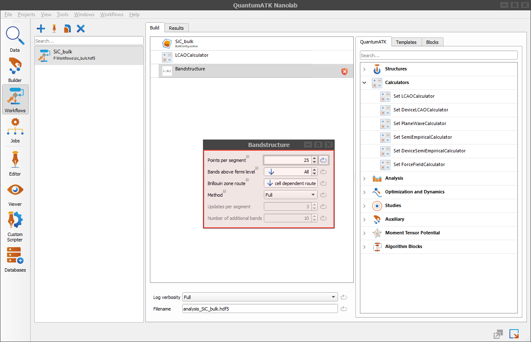Click the gray pop-out icon in bottom corner
The image size is (531, 342).
click(498, 334)
